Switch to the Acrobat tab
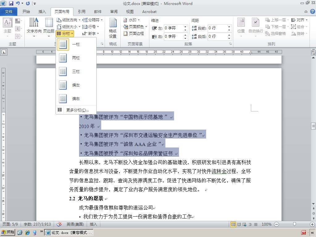 coord(149,12)
